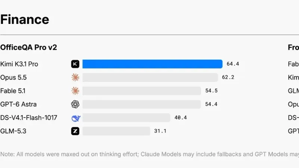The image size is (299, 168).
Task: Click the DS-V4.1-Flash whale logo icon
Action: click(76, 118)
